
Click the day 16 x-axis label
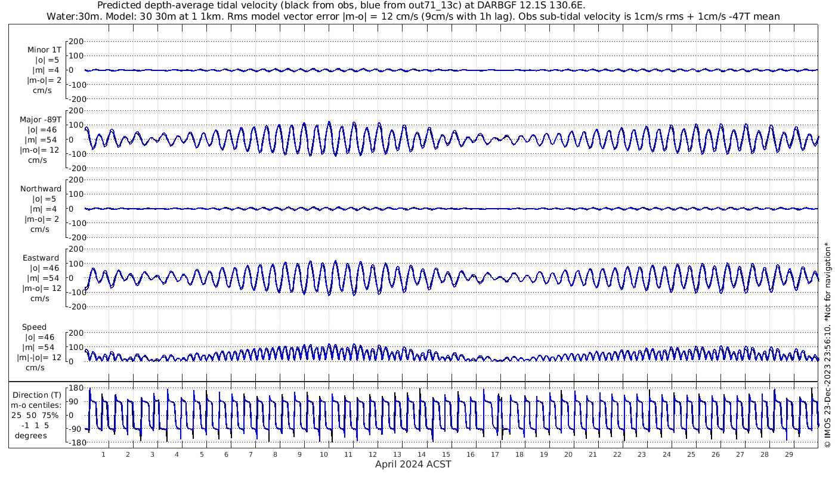(x=471, y=454)
